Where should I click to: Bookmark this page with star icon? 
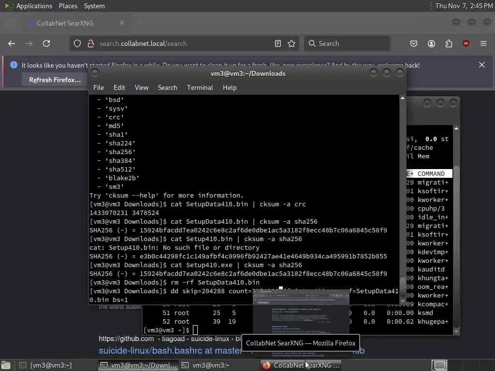point(291,43)
